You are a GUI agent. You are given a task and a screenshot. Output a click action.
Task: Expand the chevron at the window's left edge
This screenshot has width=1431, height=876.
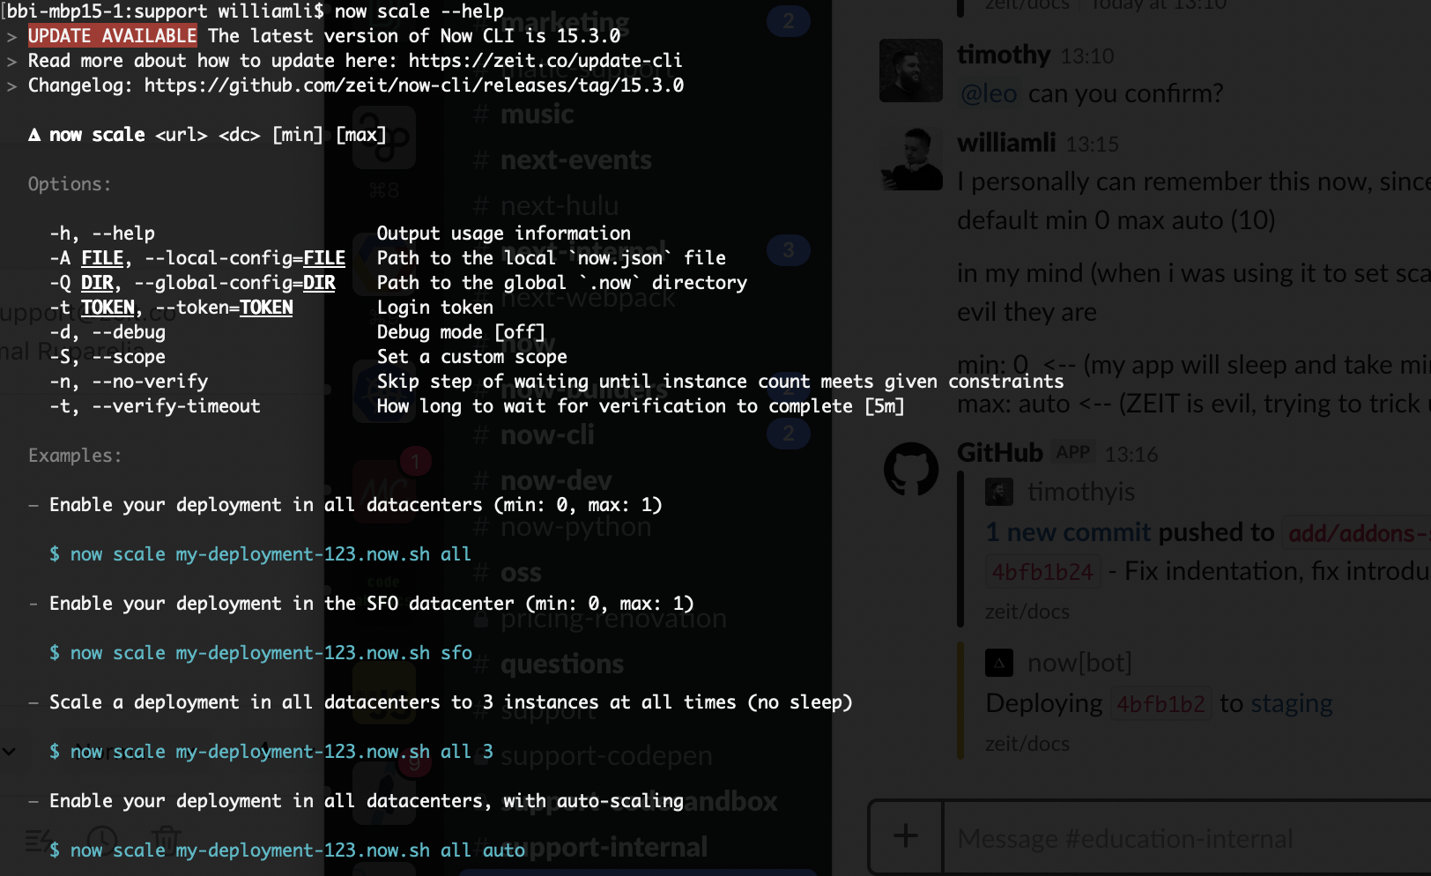tap(9, 752)
